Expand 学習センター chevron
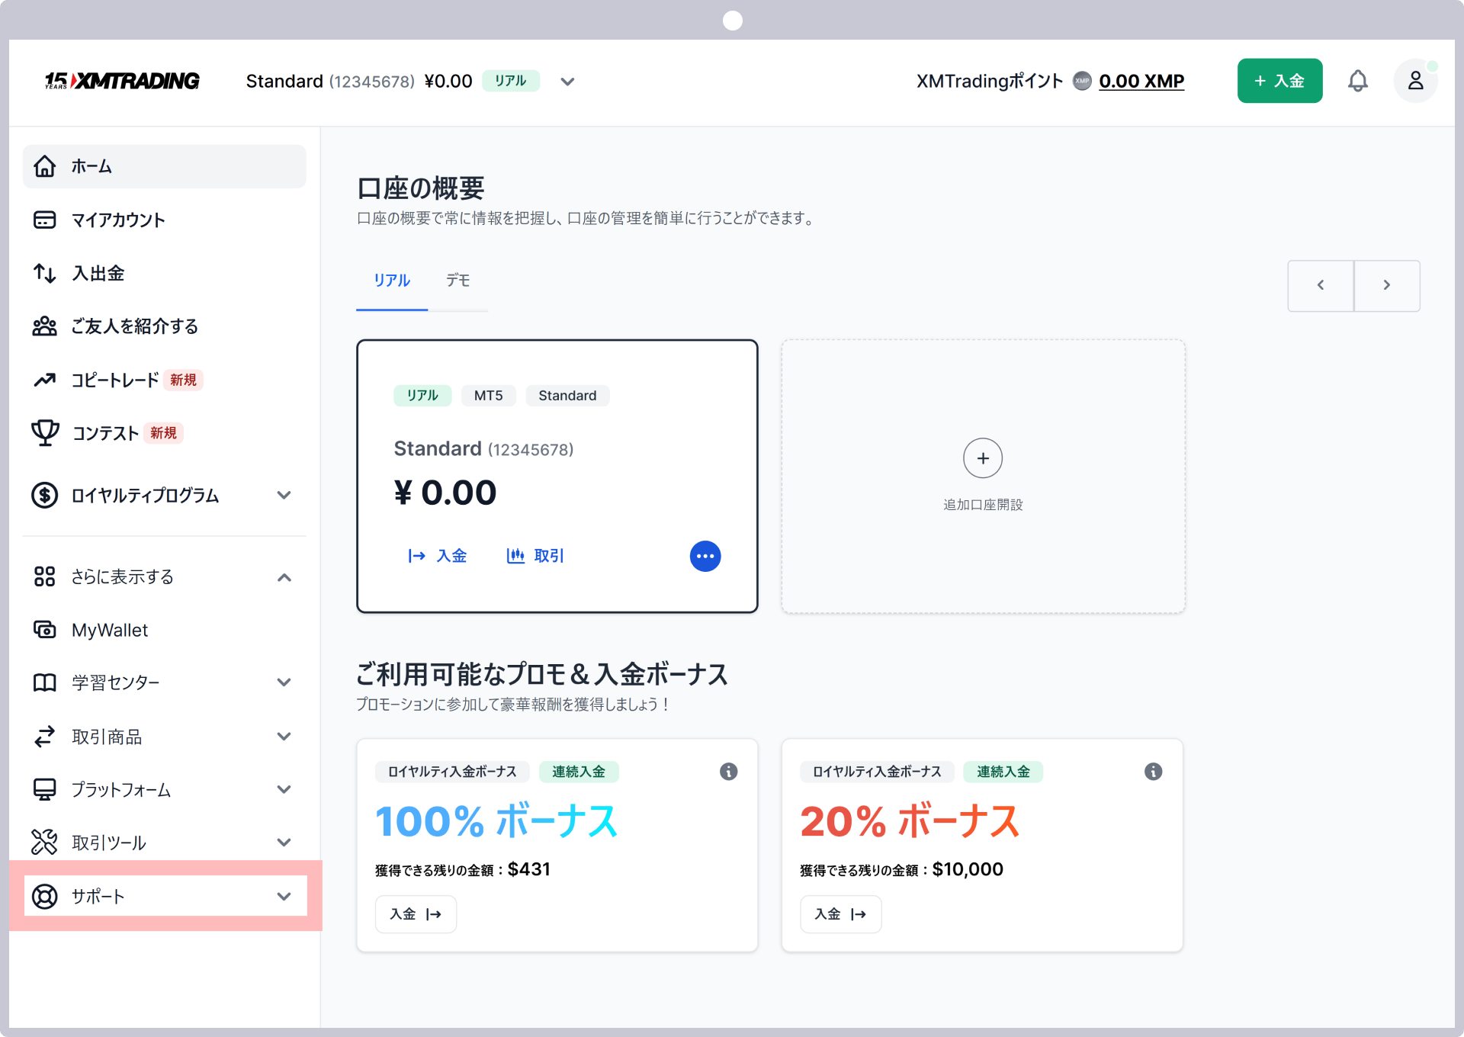The image size is (1464, 1037). (284, 682)
